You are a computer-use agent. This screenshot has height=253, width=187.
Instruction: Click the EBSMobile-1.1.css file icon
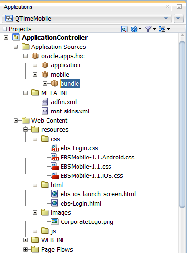pyautogui.click(x=55, y=167)
